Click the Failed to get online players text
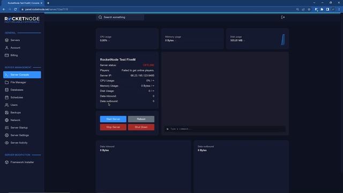The width and height of the screenshot is (343, 193). click(138, 70)
